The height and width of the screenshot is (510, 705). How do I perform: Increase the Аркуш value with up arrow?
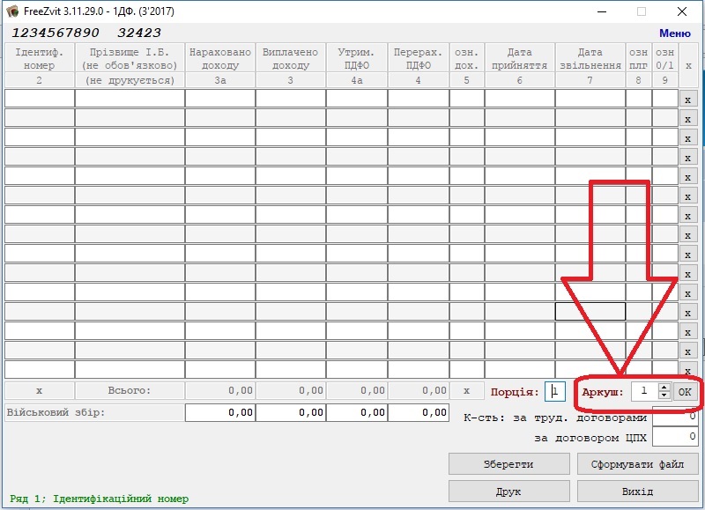664,387
